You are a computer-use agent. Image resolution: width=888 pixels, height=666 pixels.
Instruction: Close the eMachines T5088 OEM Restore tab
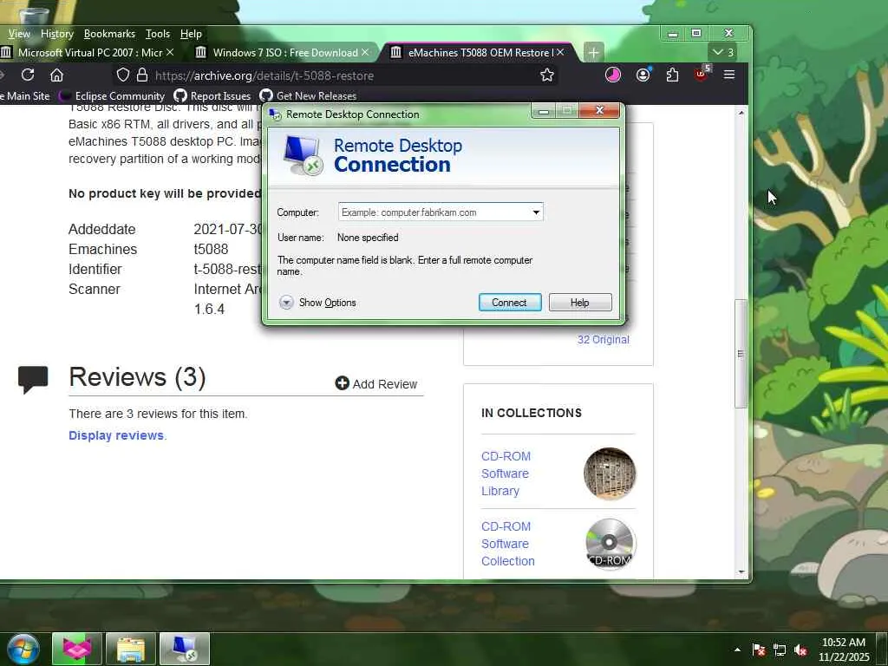[560, 52]
